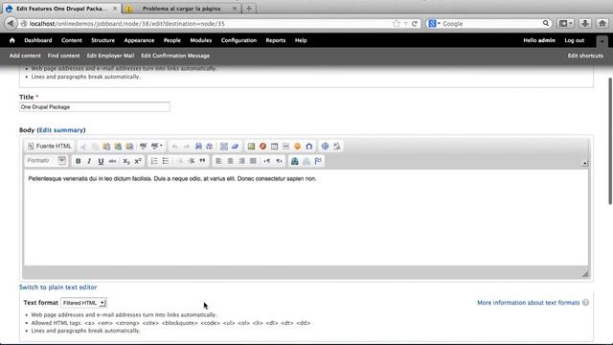Click the Undo arrow icon
The height and width of the screenshot is (345, 613).
point(174,147)
